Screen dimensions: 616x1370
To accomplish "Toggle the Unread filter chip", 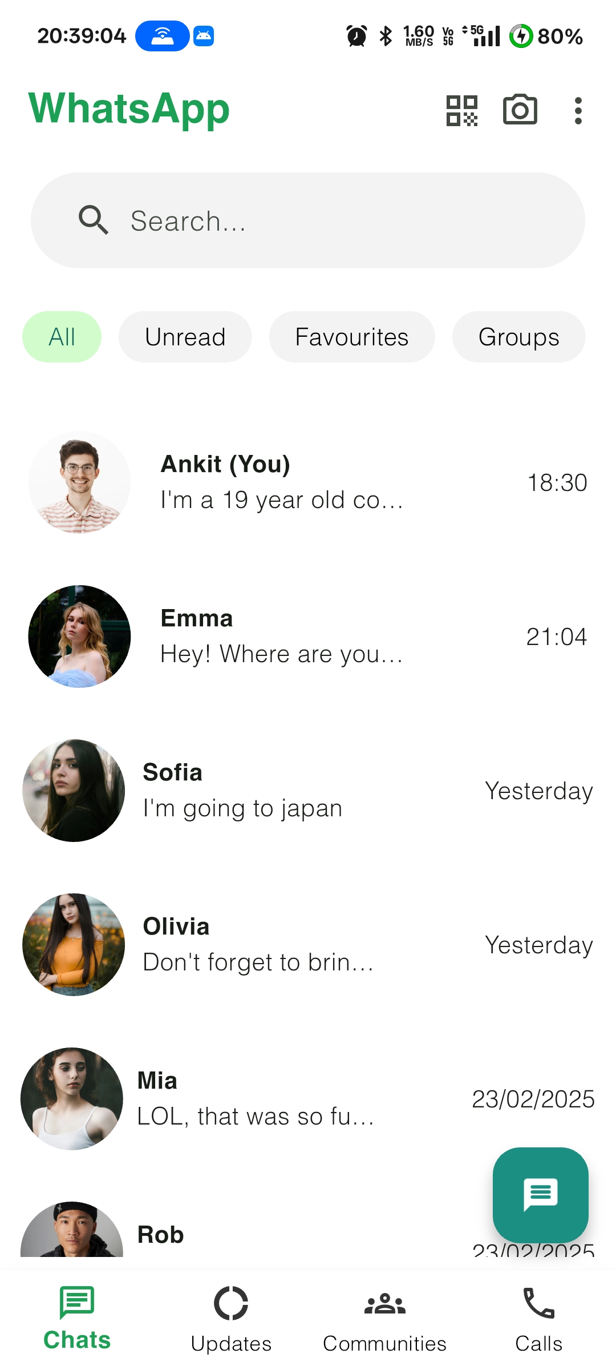I will [185, 337].
